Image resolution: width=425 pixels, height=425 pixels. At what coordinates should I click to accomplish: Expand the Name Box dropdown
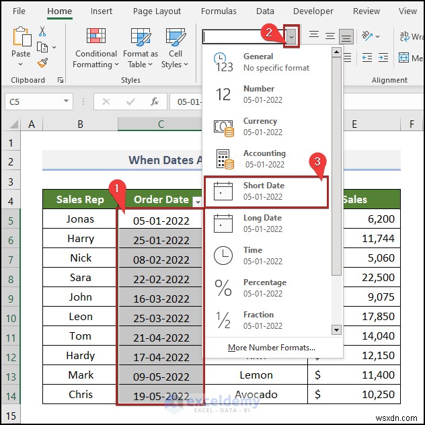point(66,101)
